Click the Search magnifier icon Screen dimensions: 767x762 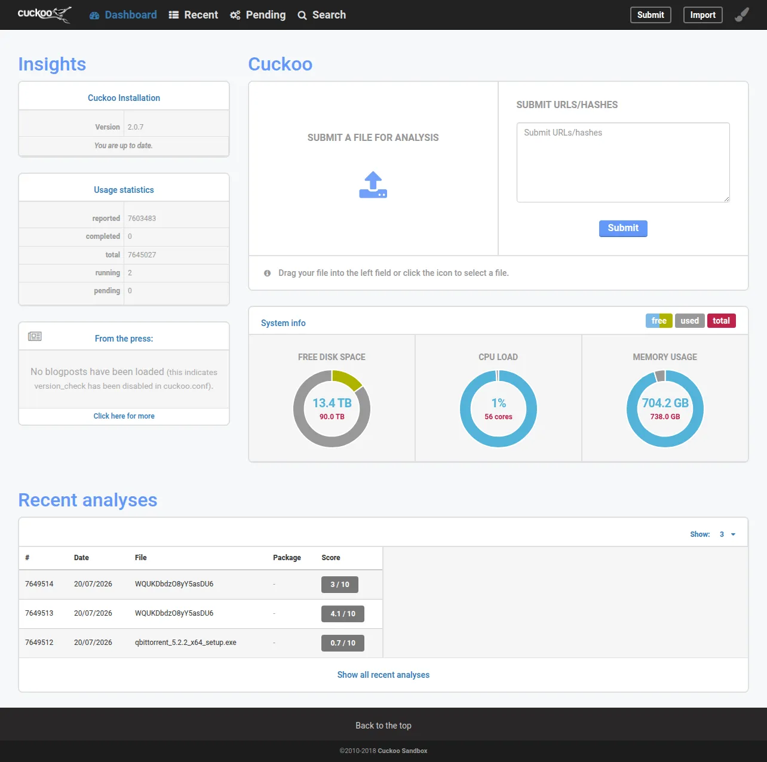pyautogui.click(x=302, y=16)
